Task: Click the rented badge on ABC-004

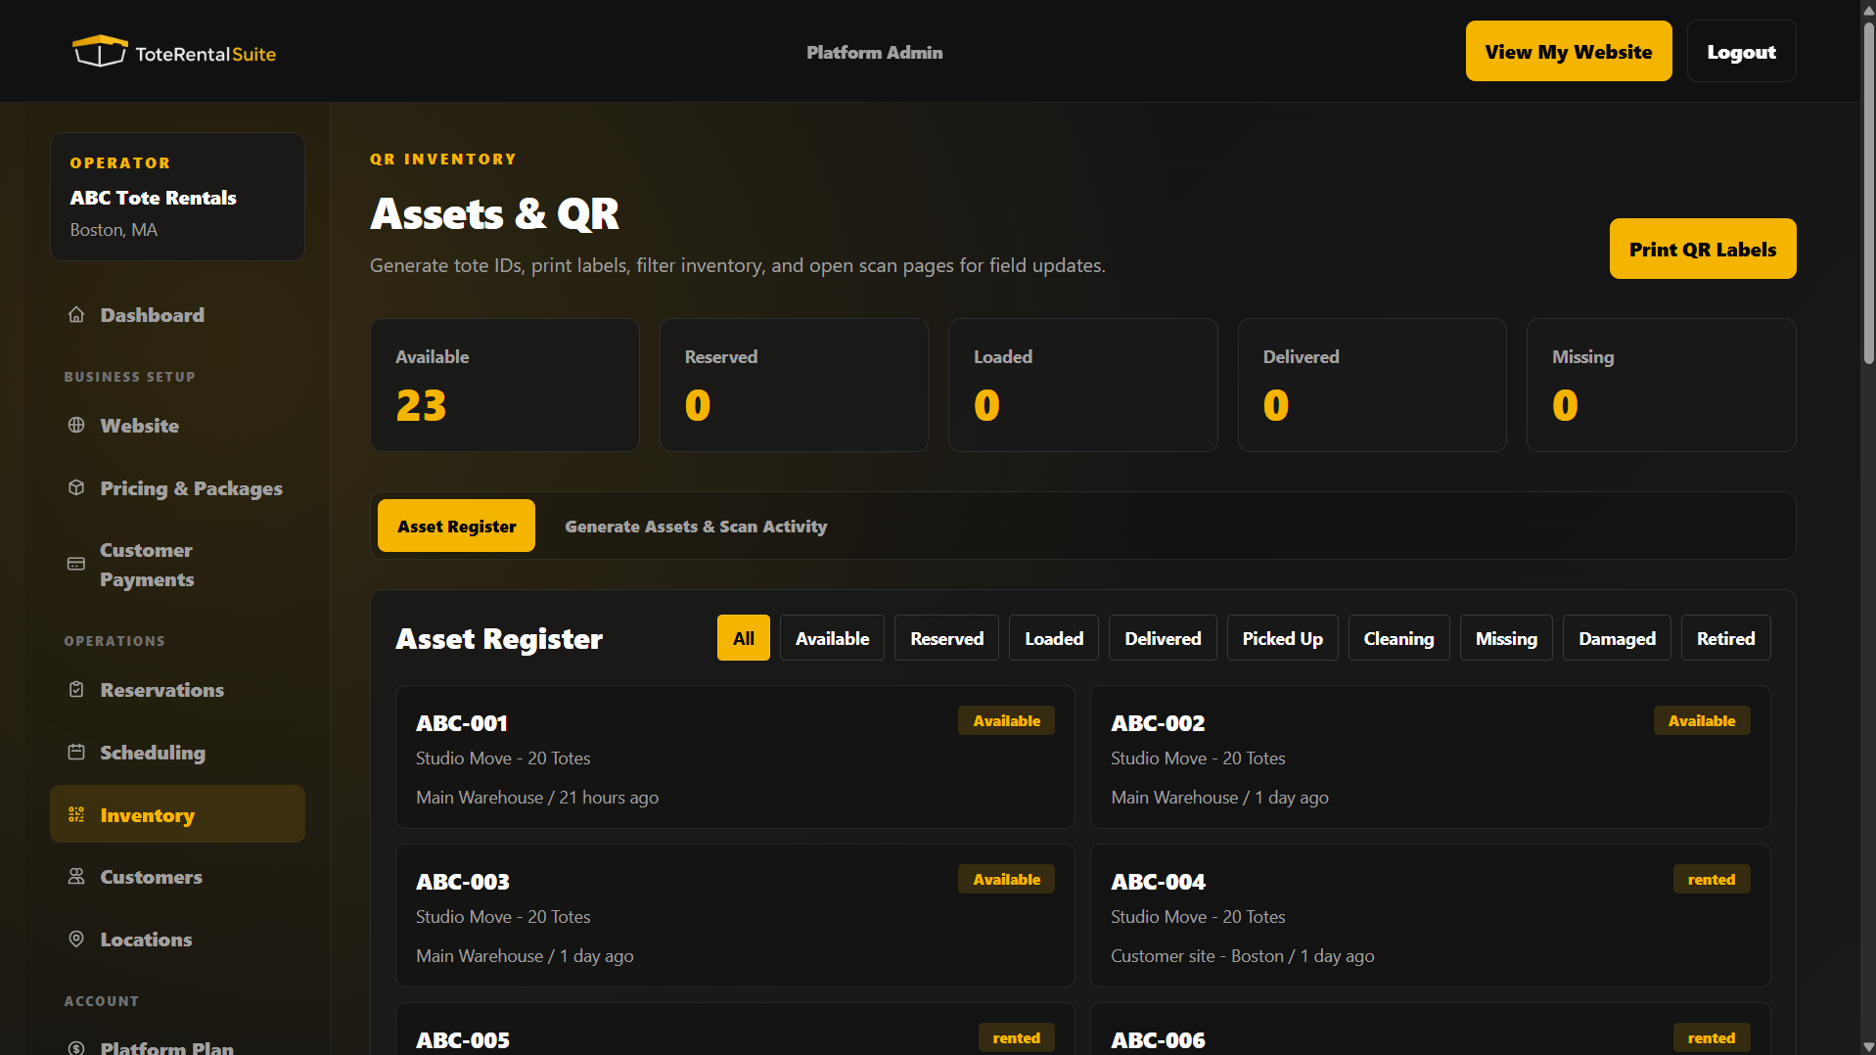Action: point(1711,879)
